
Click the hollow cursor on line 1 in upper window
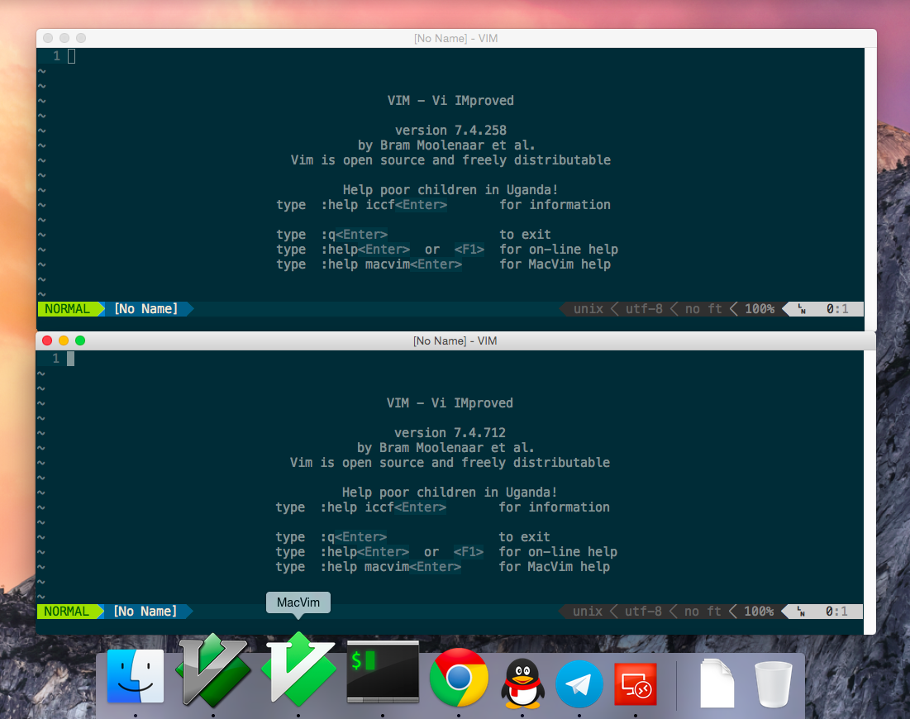(x=71, y=56)
